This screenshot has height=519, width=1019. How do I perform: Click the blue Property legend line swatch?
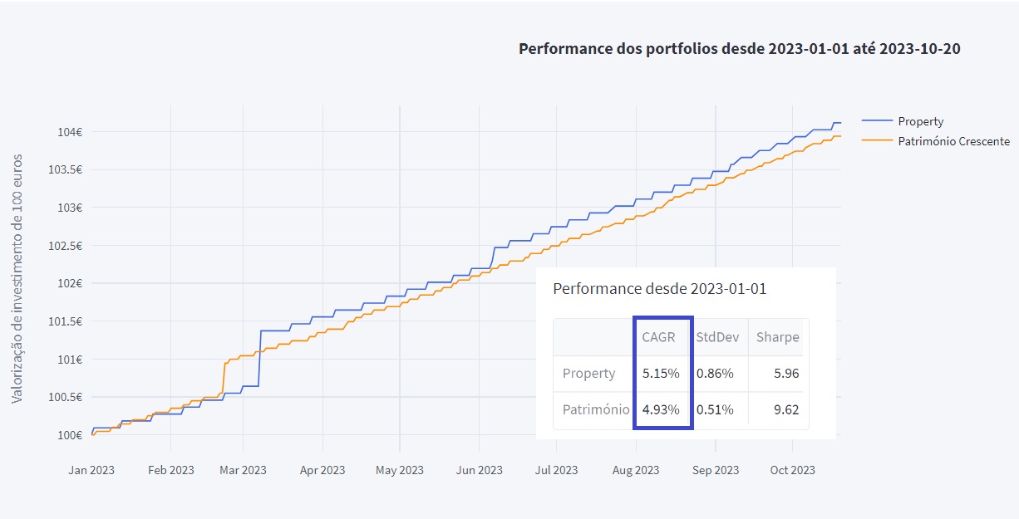point(876,121)
